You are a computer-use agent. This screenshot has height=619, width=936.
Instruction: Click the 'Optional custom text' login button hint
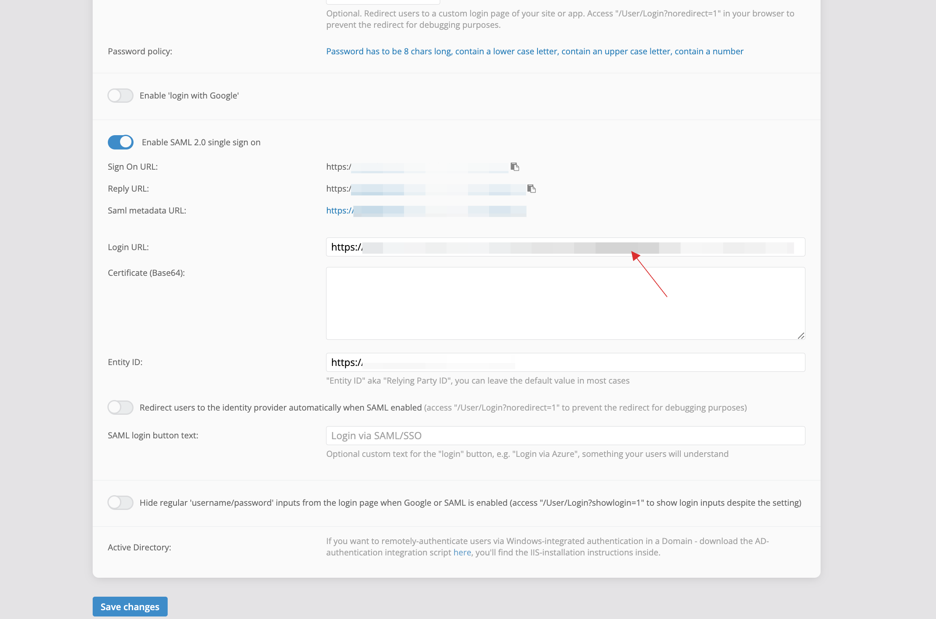[527, 454]
